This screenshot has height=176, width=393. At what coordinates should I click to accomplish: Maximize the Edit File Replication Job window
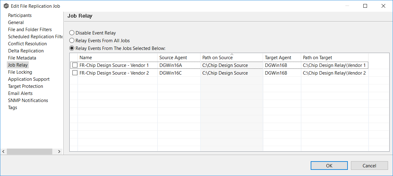tap(365, 6)
